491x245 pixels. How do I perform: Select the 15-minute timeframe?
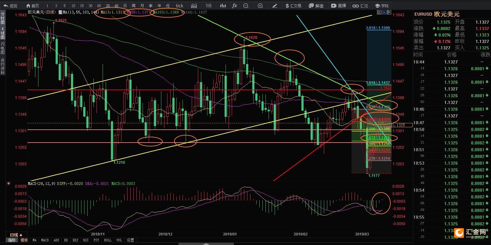82,6
